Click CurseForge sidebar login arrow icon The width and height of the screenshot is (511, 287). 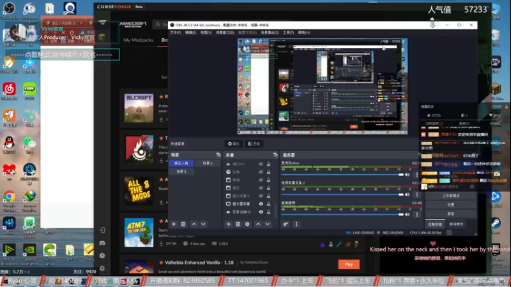102,230
